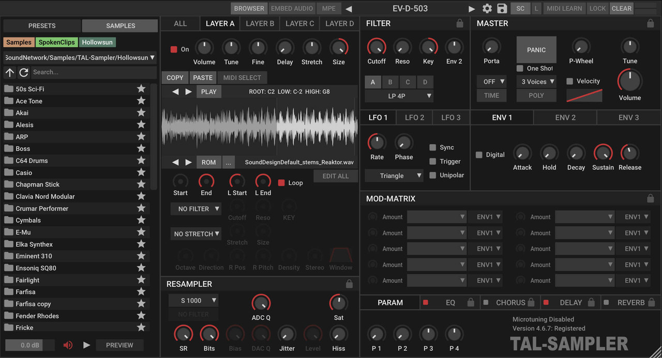This screenshot has width=662, height=358.
Task: Click the EDIT ALL button
Action: [336, 176]
